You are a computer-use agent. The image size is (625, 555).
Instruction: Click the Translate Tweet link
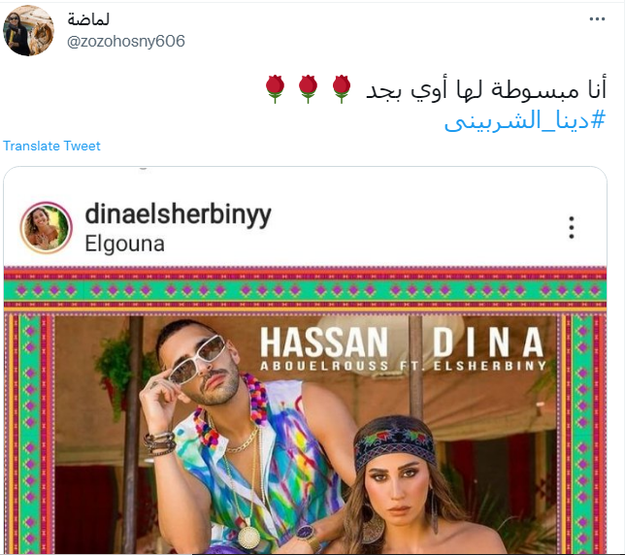coord(51,146)
